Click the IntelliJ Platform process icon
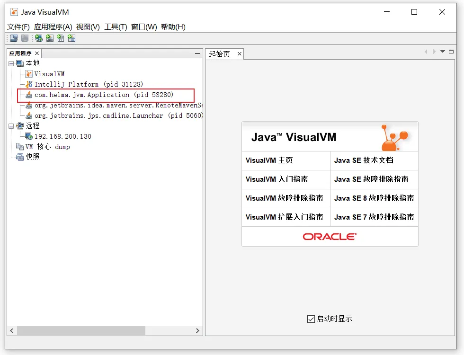464x355 pixels. tap(29, 84)
